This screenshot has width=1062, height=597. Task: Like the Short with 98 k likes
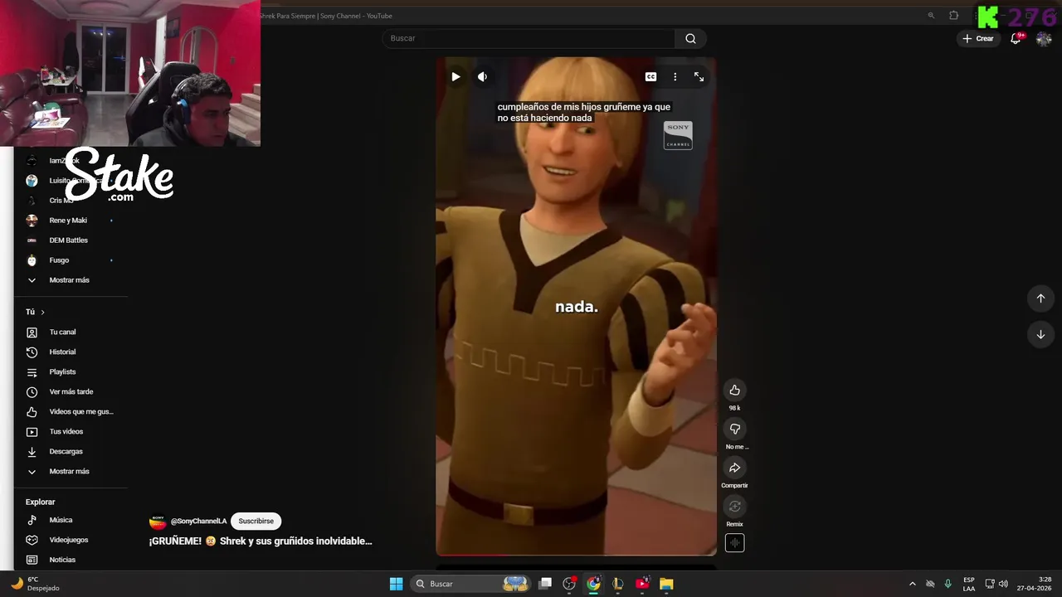(x=734, y=390)
